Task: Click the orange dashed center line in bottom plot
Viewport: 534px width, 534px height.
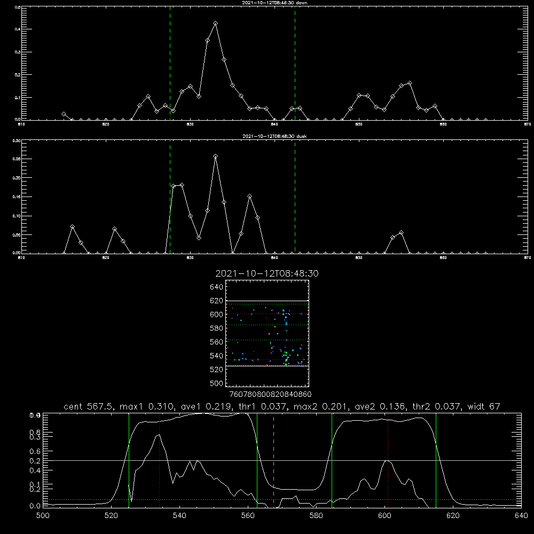Action: 273,460
